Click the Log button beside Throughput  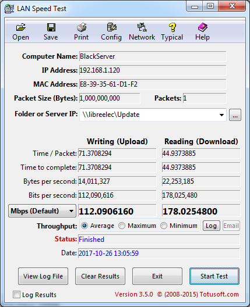pyautogui.click(x=211, y=226)
